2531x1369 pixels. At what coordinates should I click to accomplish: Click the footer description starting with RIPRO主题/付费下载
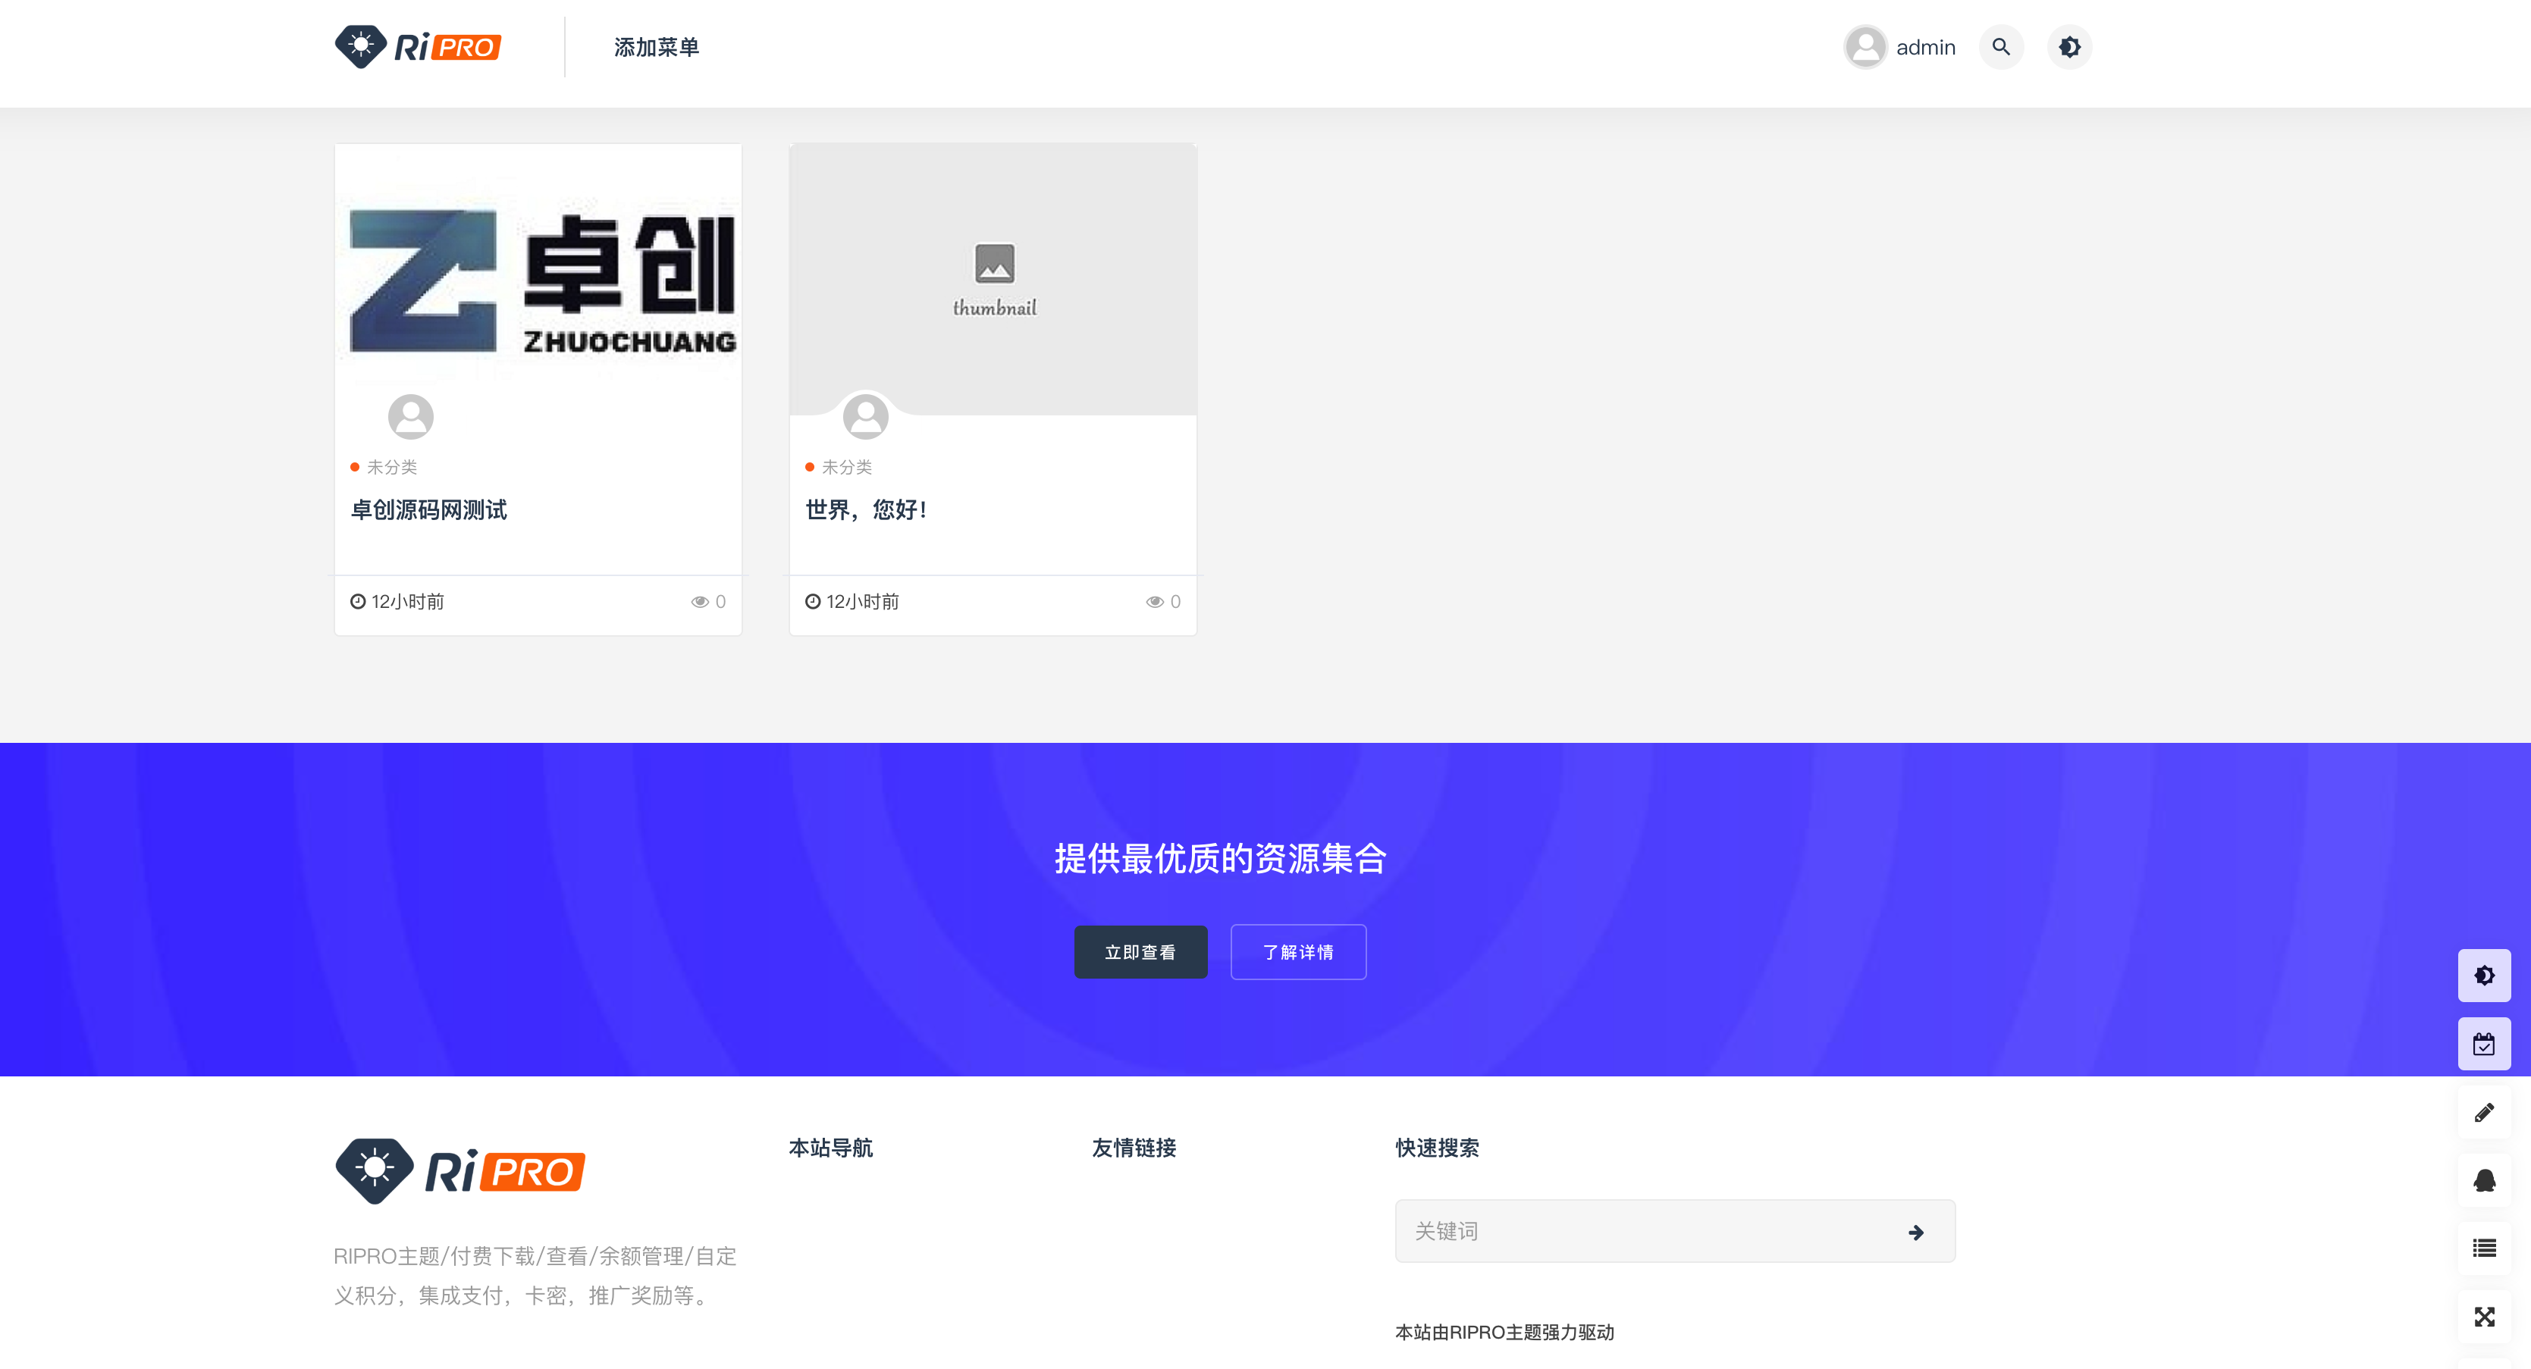(535, 1276)
